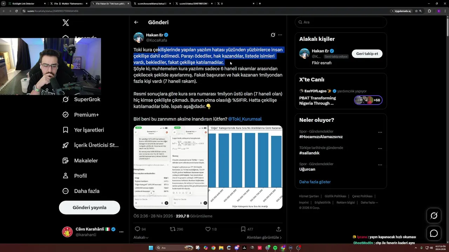Open Profil page from sidebar
449x252 pixels.
[75, 176]
